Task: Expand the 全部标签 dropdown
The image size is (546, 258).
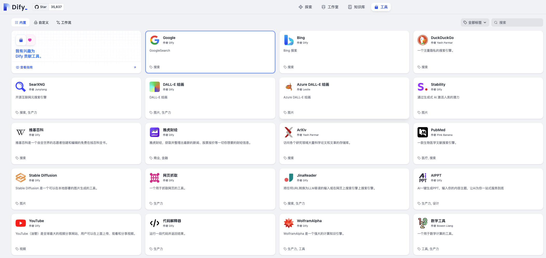Action: tap(475, 22)
